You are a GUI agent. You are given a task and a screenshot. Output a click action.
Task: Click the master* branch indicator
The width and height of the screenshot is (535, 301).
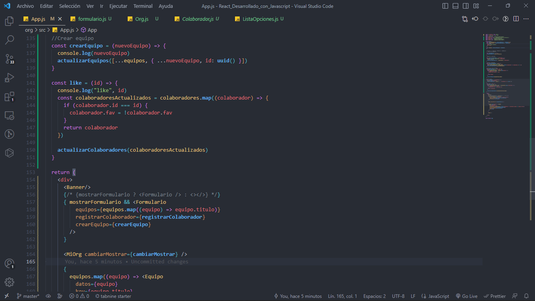pos(28,296)
